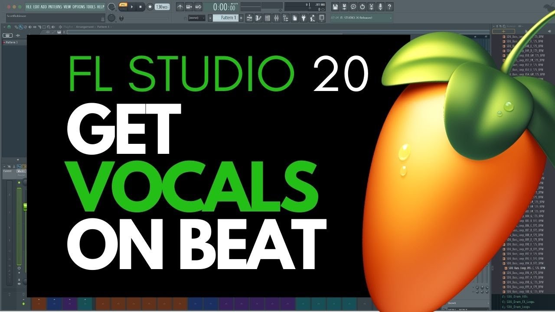Click the main volume knob
This screenshot has height=312, width=555.
point(111,7)
